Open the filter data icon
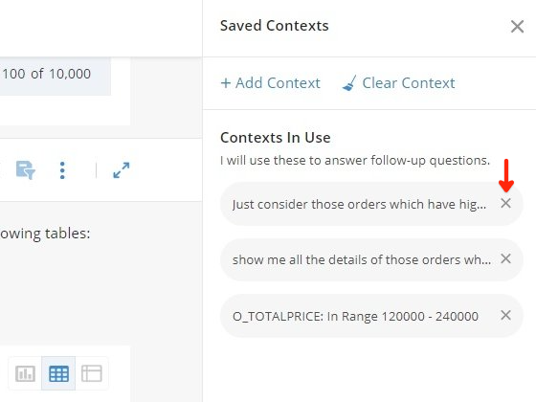 [25, 170]
